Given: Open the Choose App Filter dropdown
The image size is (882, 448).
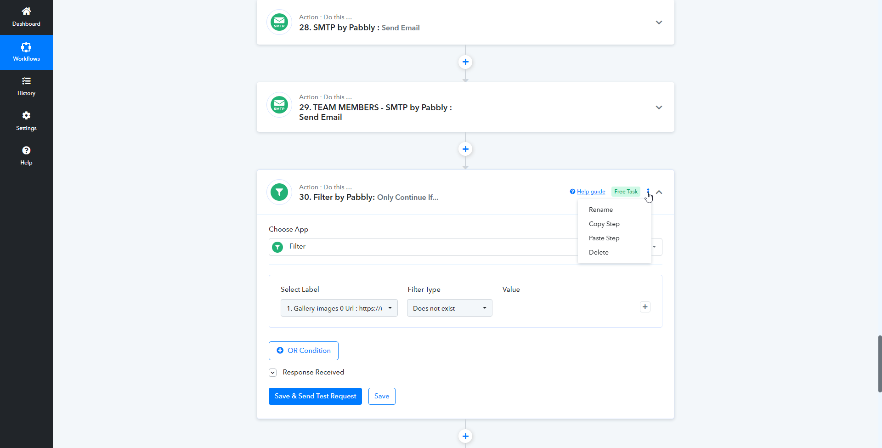Looking at the screenshot, I should [x=465, y=247].
